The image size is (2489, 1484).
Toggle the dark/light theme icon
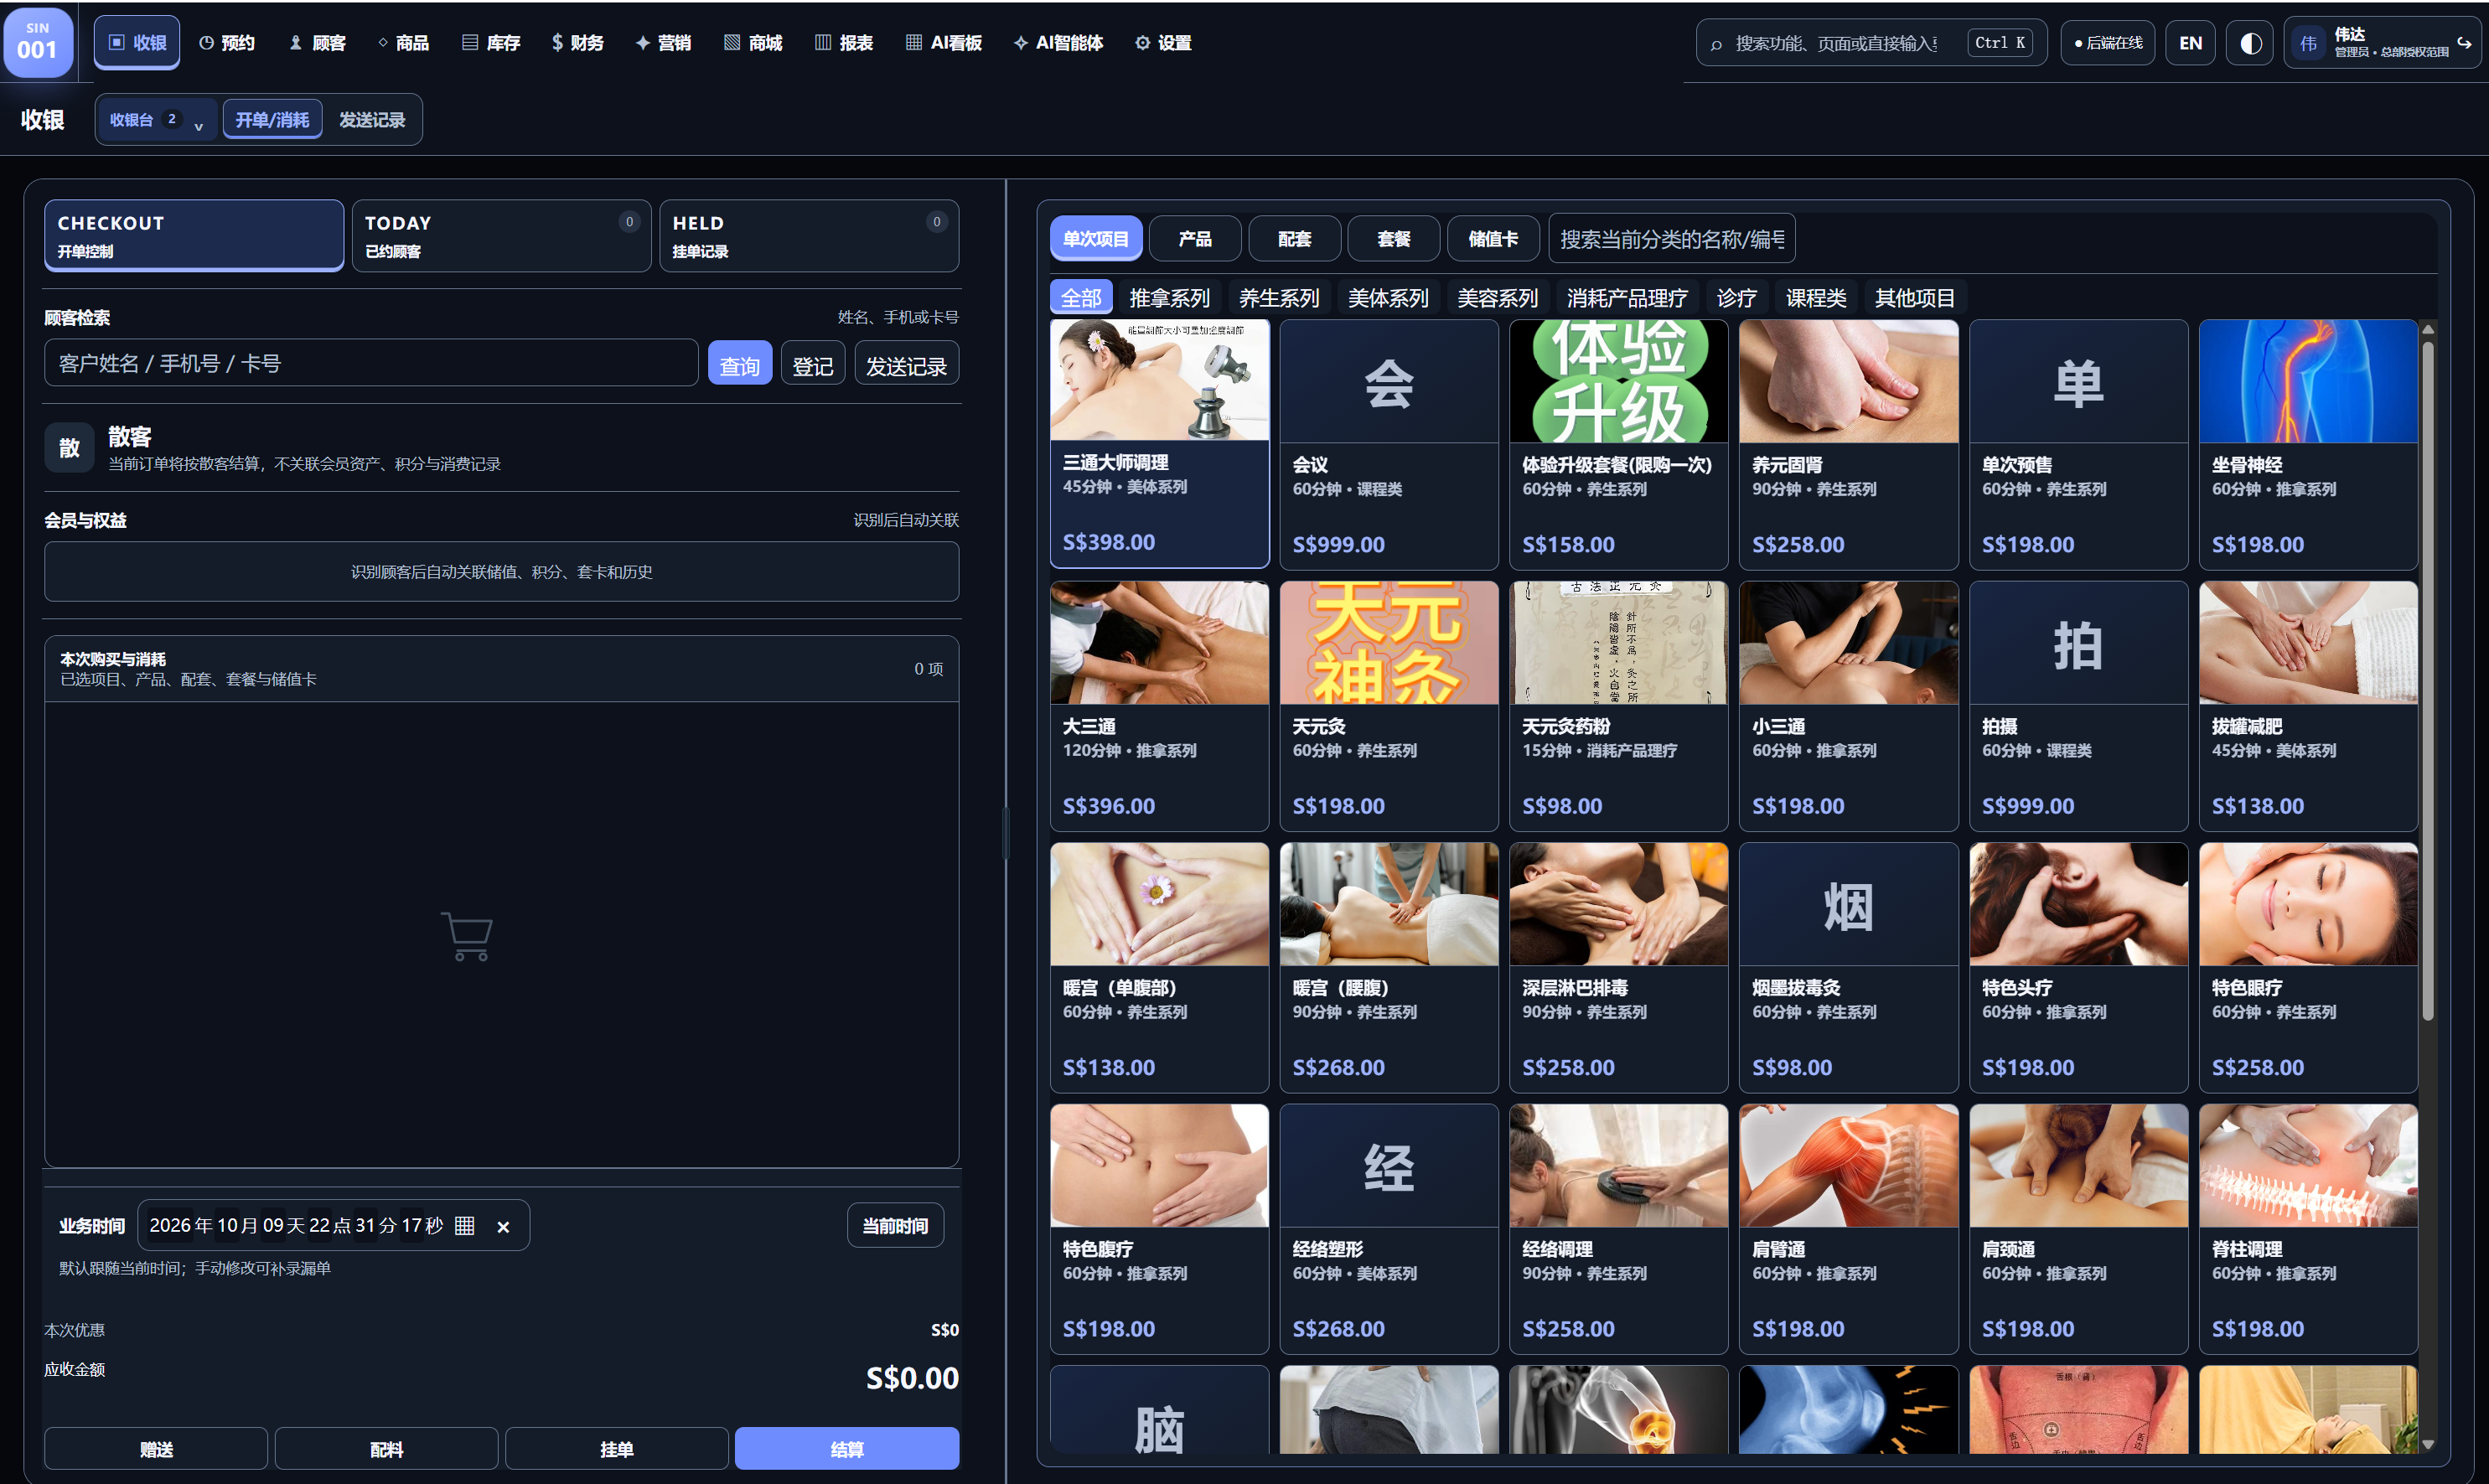pos(2250,43)
